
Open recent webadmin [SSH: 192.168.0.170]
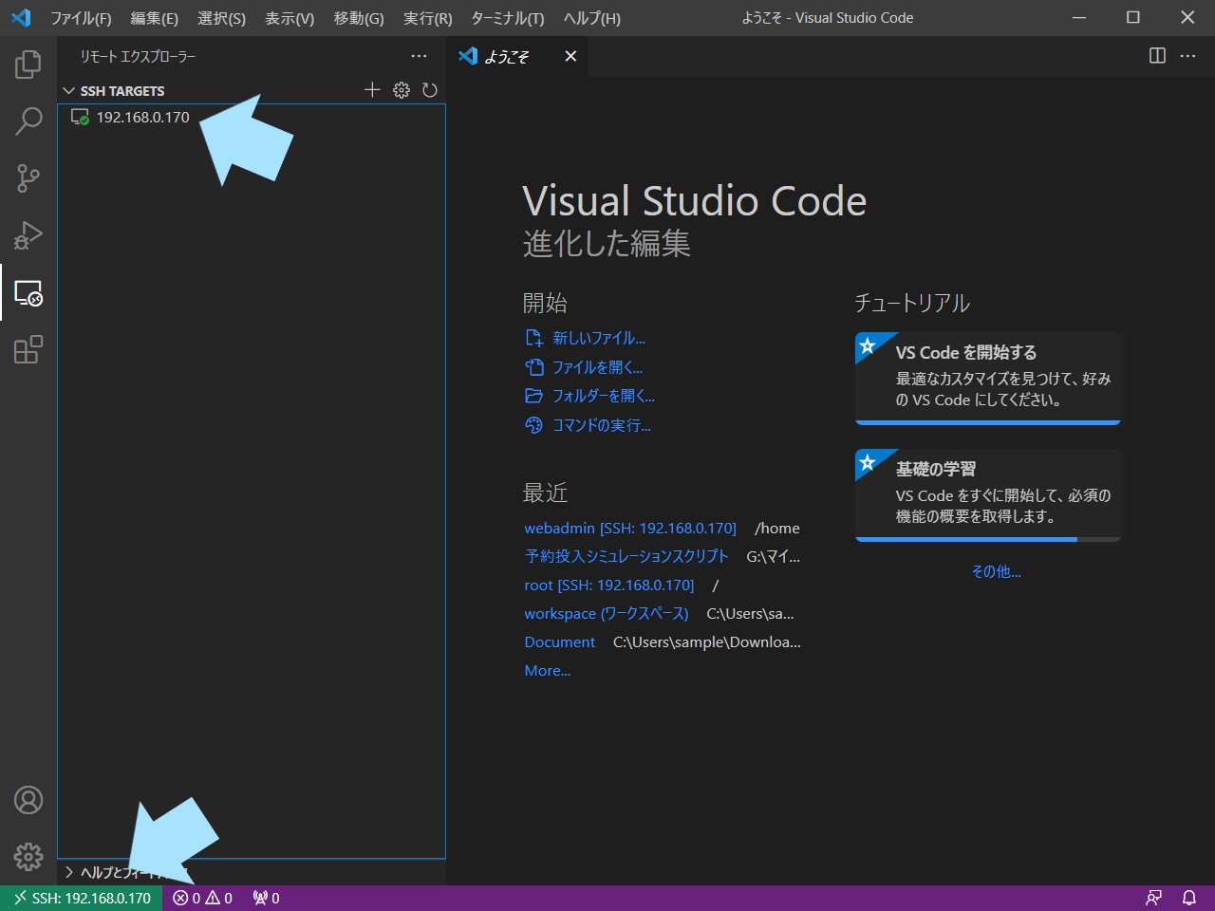pyautogui.click(x=630, y=528)
